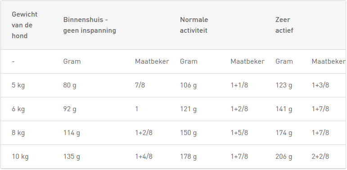347x170 pixels.
Task: Click the '114 g' cell
Action: coord(72,133)
